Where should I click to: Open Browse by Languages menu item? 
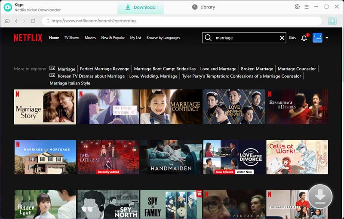[163, 38]
